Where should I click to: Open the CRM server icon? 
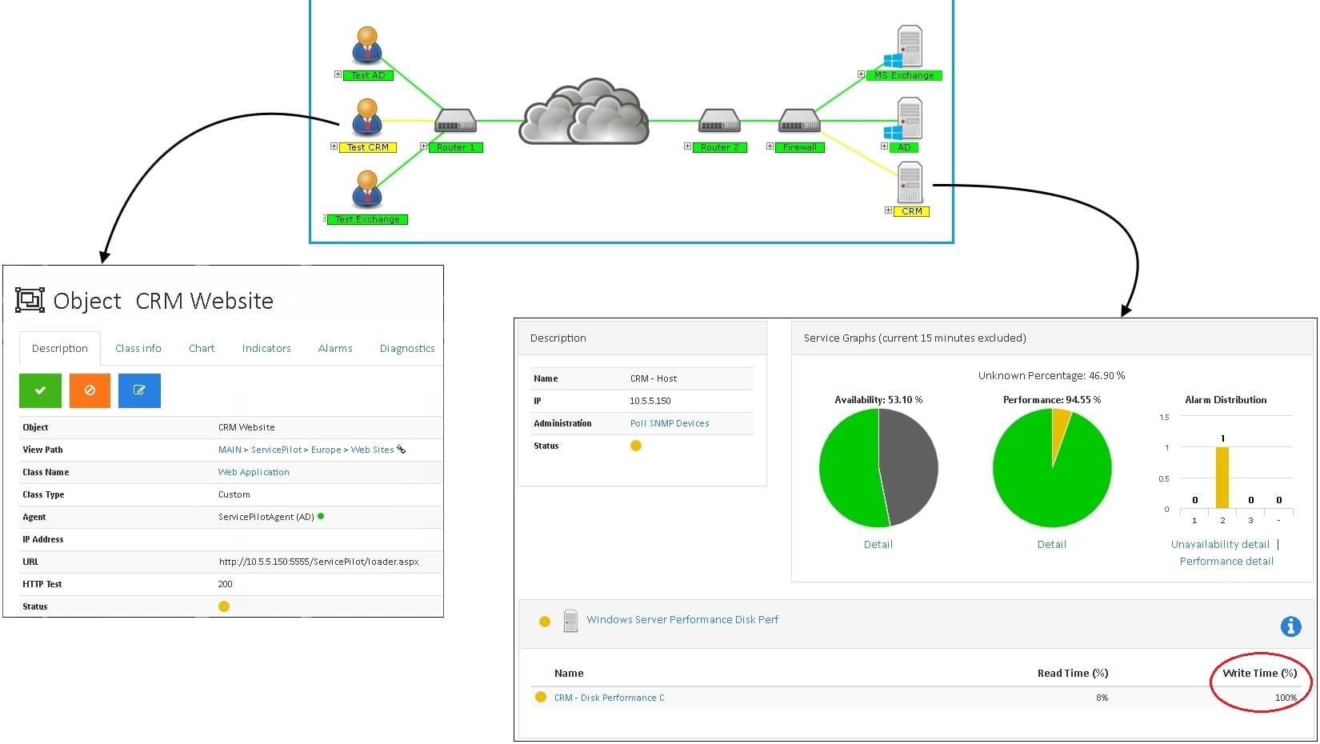pyautogui.click(x=910, y=182)
